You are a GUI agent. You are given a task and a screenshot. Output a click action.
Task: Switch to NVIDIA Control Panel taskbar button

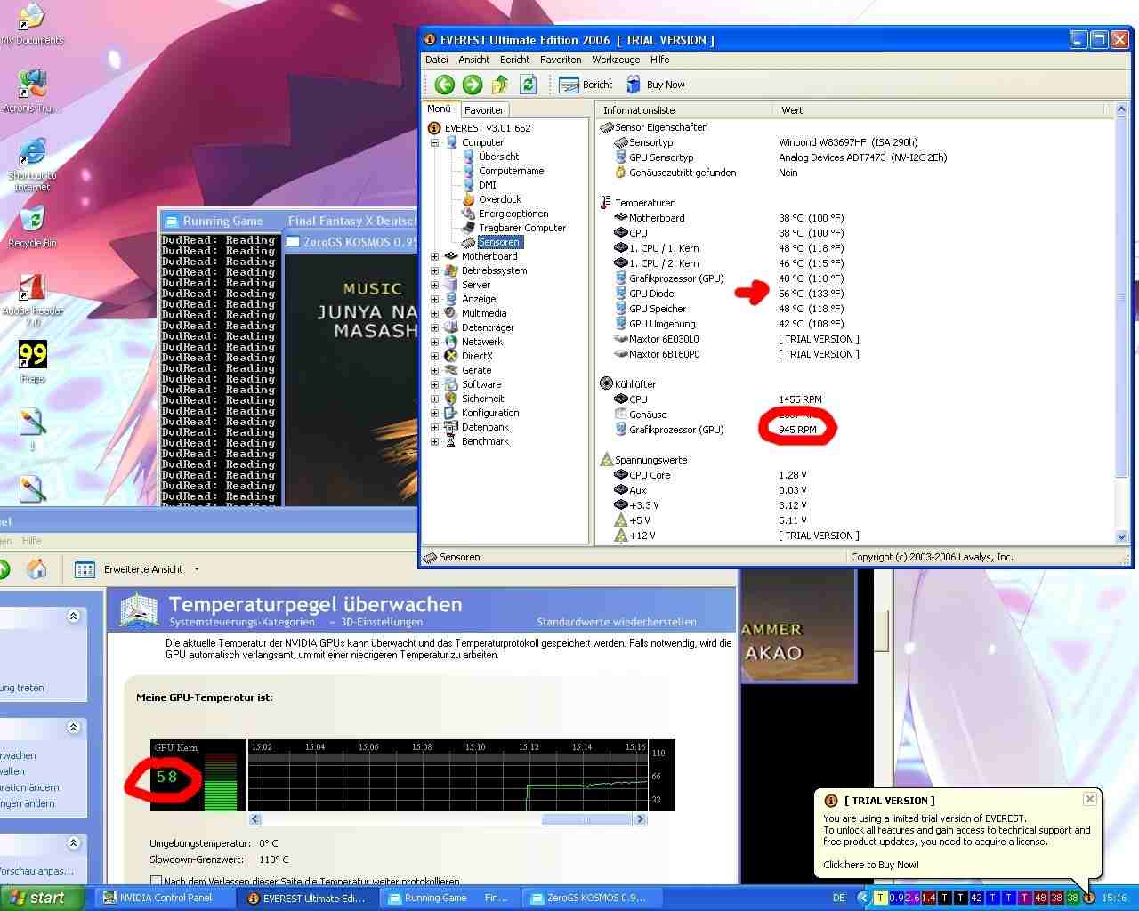pyautogui.click(x=165, y=898)
